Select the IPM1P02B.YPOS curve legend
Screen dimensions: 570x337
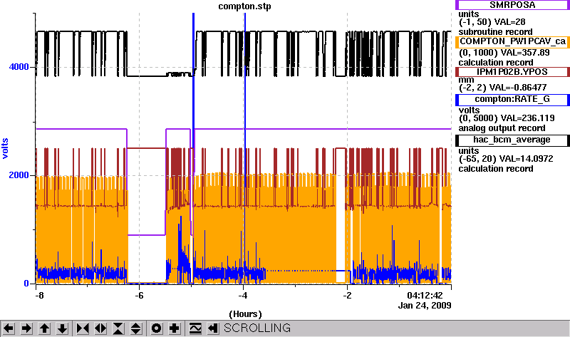tap(512, 72)
